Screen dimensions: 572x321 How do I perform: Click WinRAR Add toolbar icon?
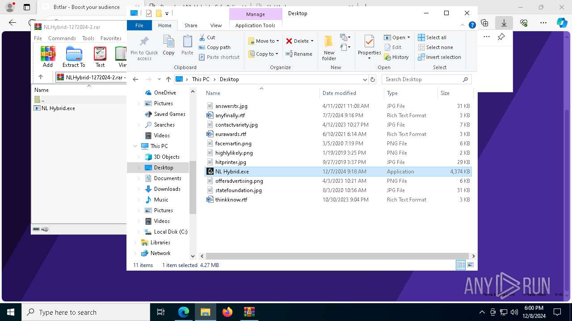48,57
